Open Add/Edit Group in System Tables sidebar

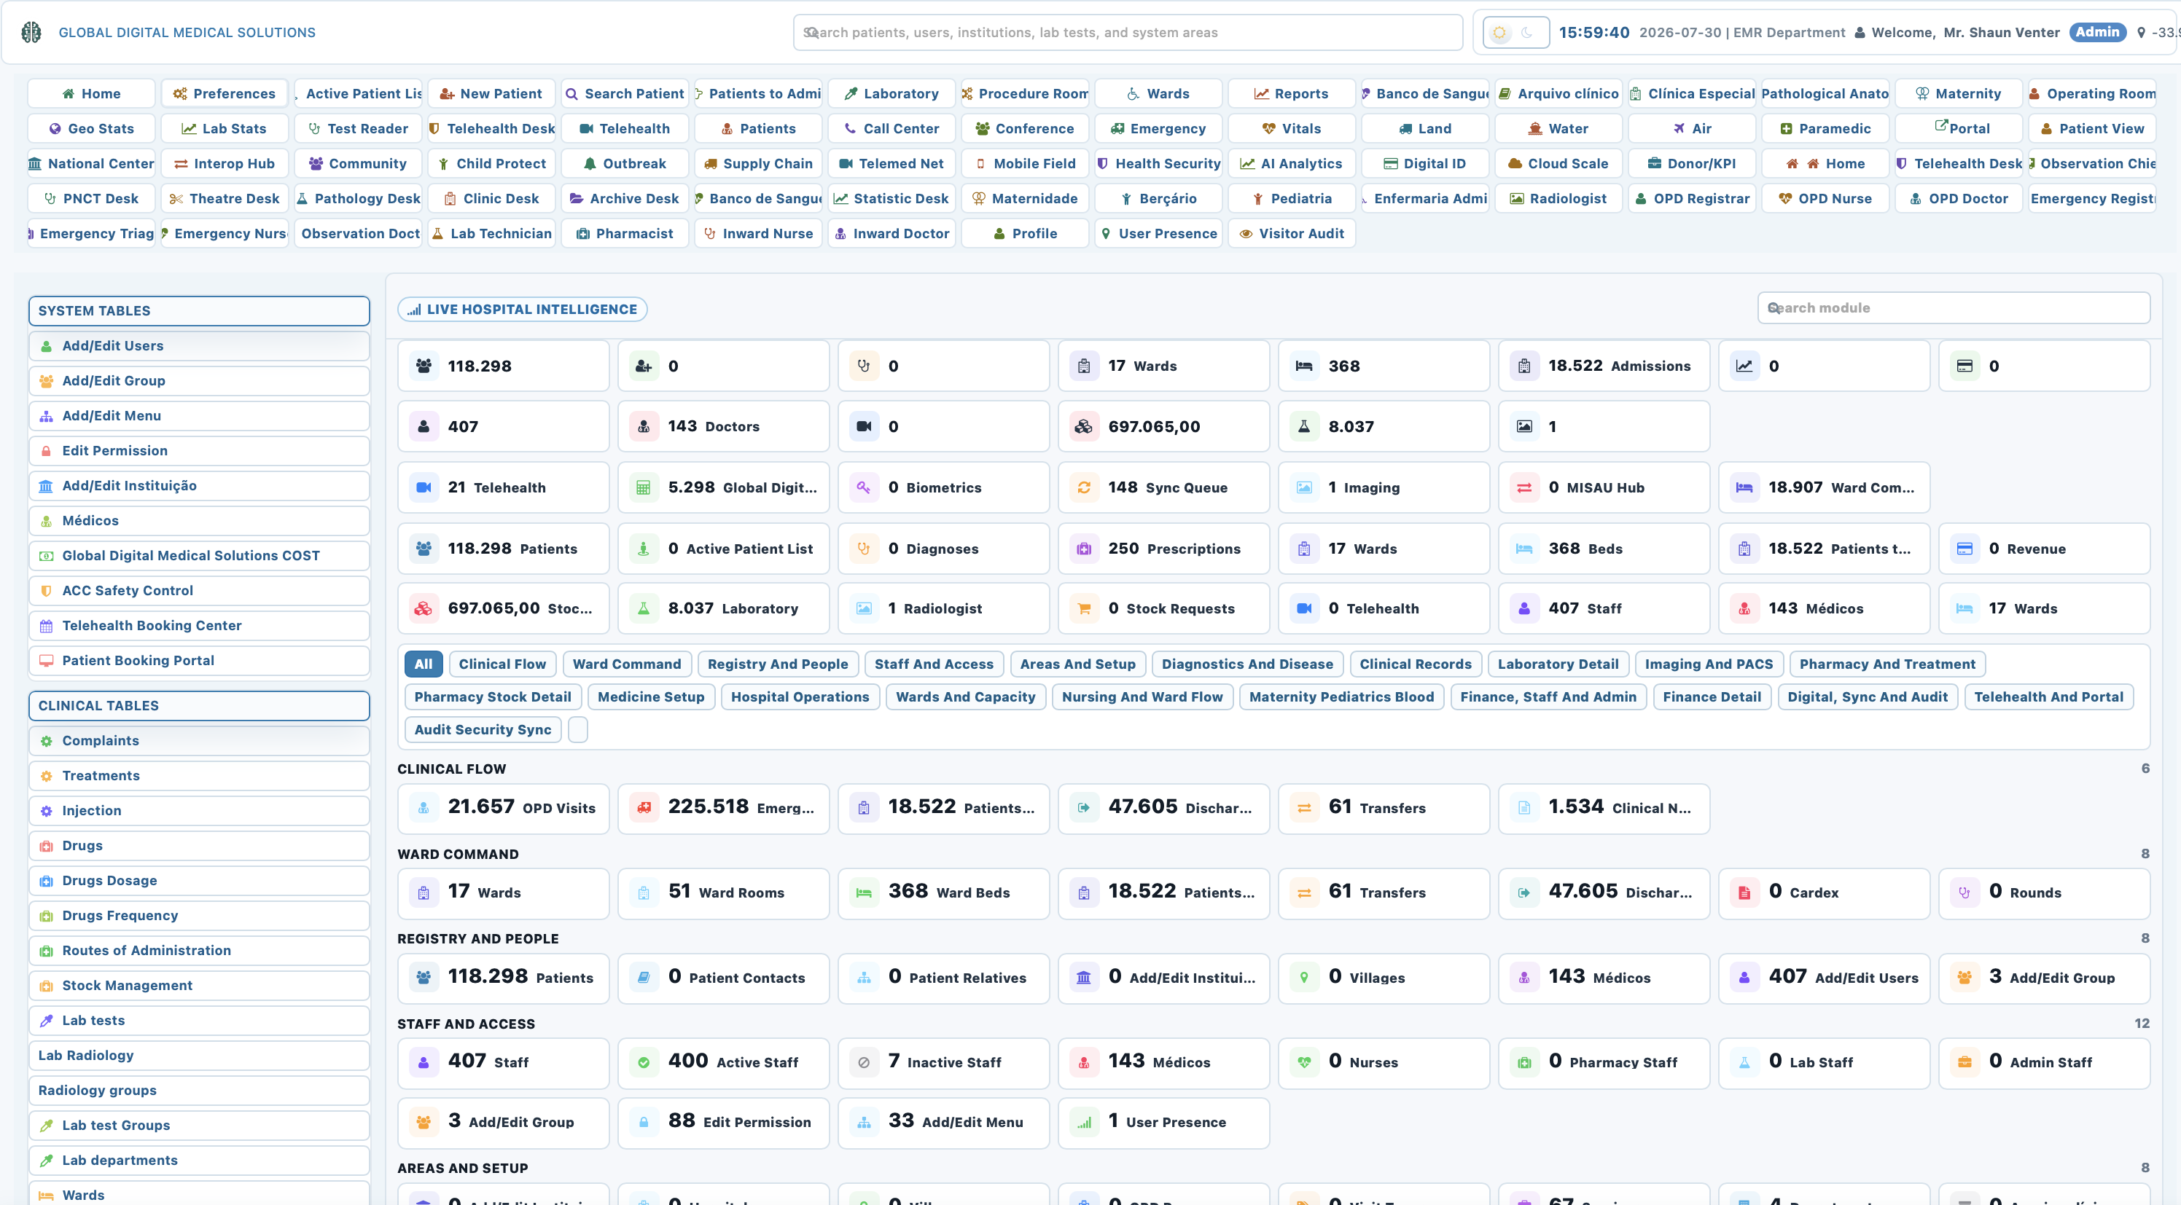click(x=199, y=381)
